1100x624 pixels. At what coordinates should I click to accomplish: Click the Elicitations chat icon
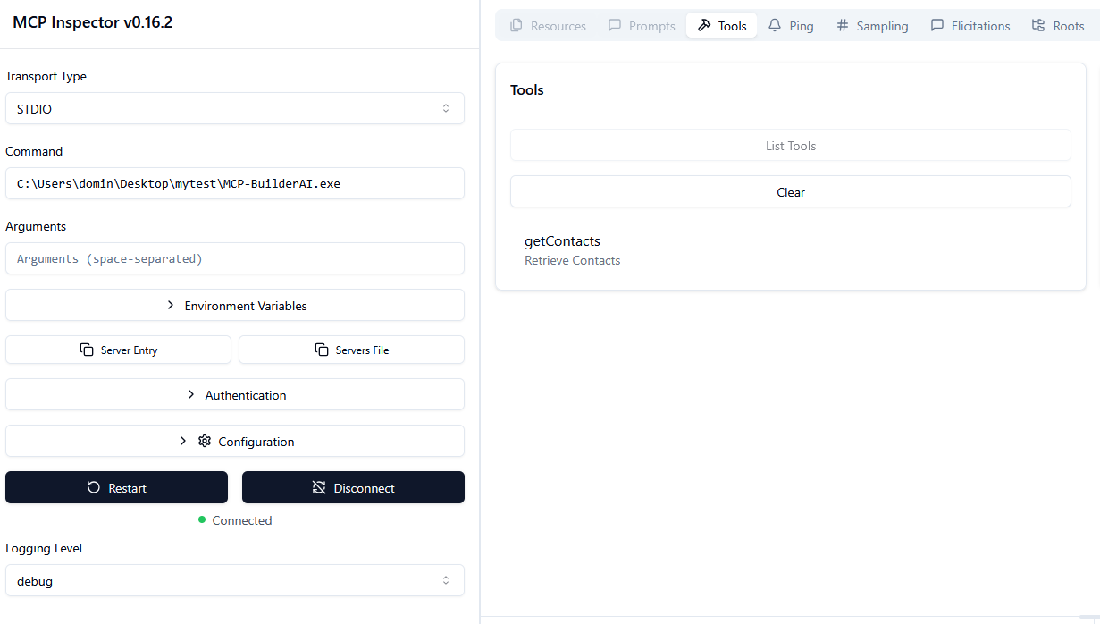[939, 25]
